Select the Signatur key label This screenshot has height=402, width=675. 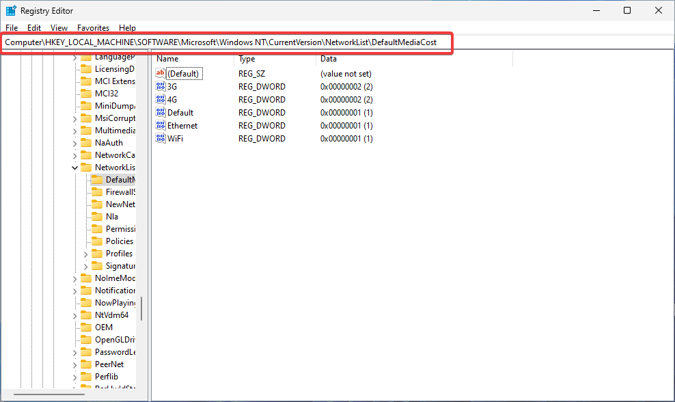coord(120,266)
